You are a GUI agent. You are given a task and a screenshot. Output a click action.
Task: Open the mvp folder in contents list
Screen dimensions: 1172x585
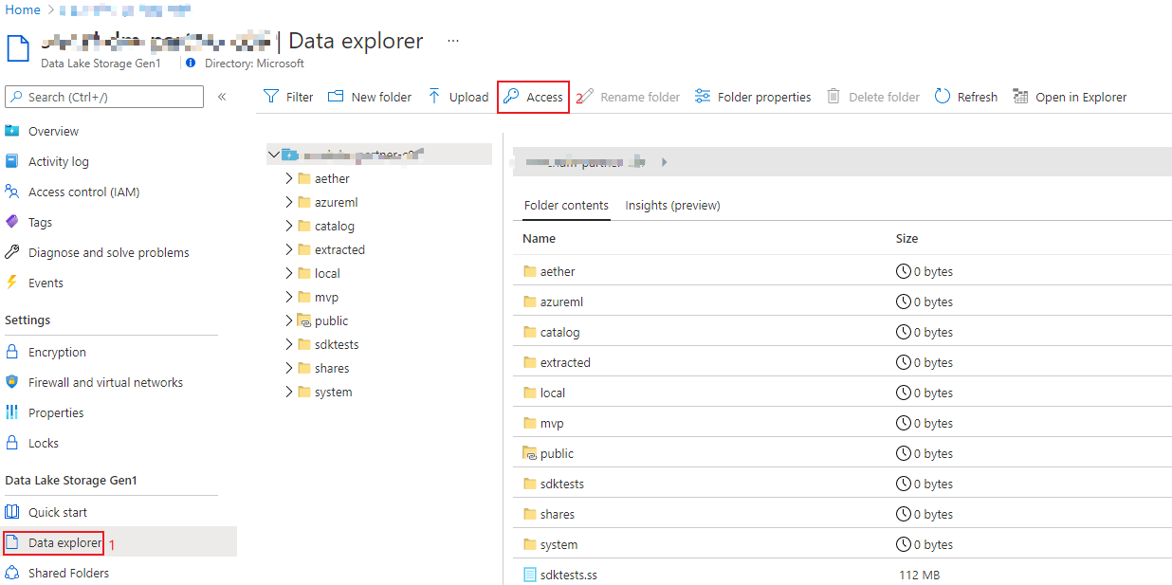552,423
